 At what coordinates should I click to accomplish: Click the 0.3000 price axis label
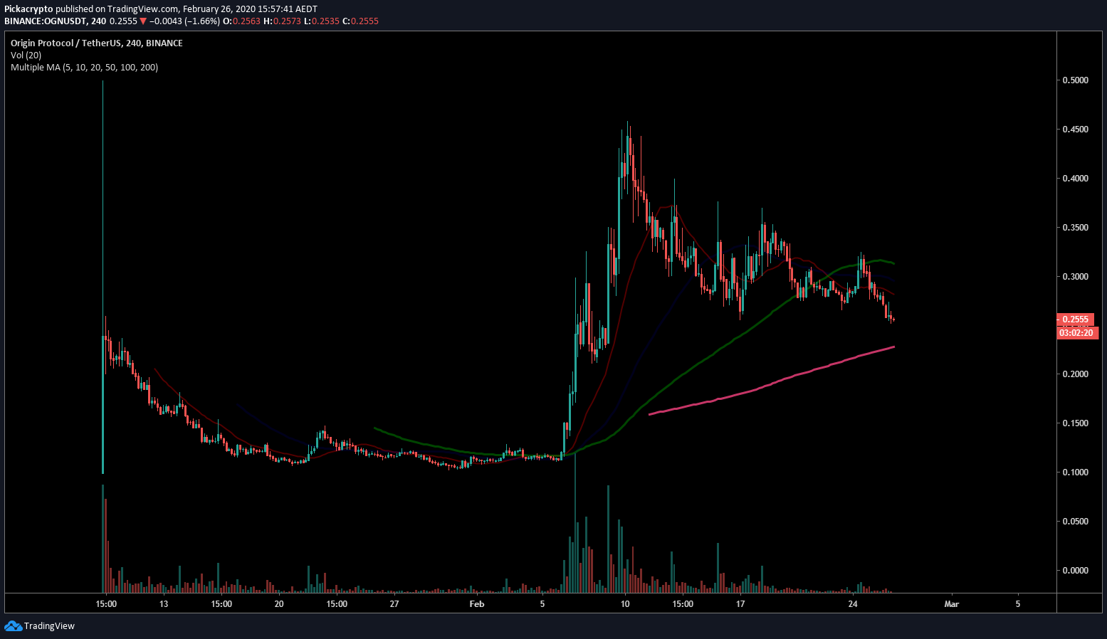coord(1075,277)
